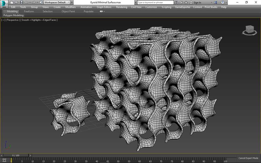
Task: Click the viewport [+] general label menu
Action: point(3,20)
